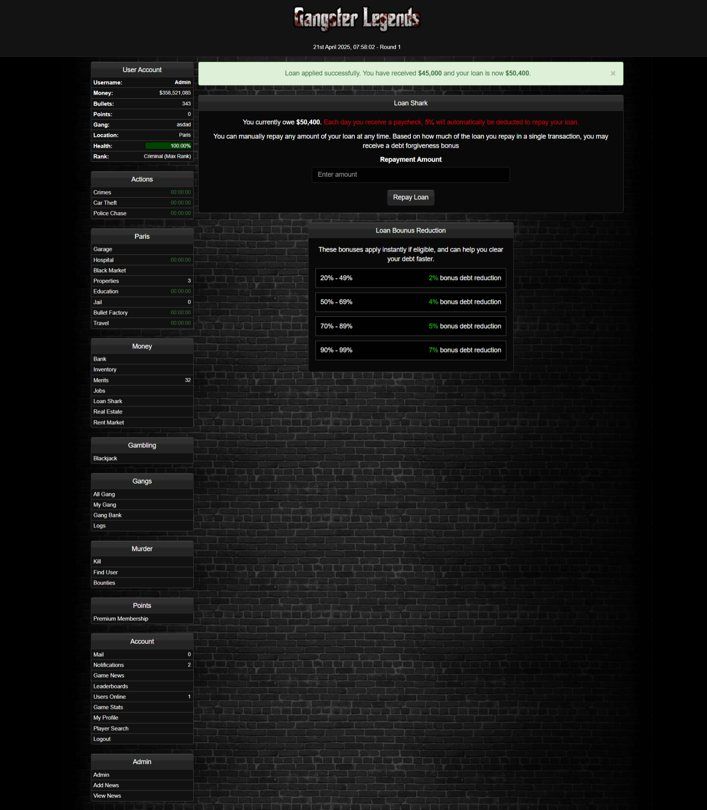The width and height of the screenshot is (707, 810).
Task: Click the Repayment Amount input field
Action: (x=410, y=175)
